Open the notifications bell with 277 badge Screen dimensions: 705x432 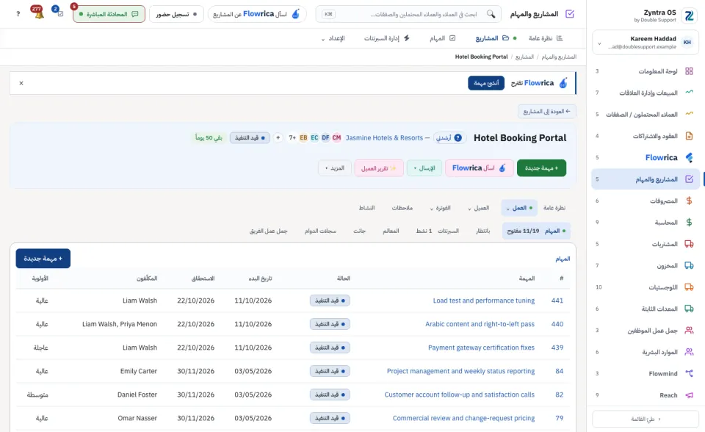tap(37, 12)
